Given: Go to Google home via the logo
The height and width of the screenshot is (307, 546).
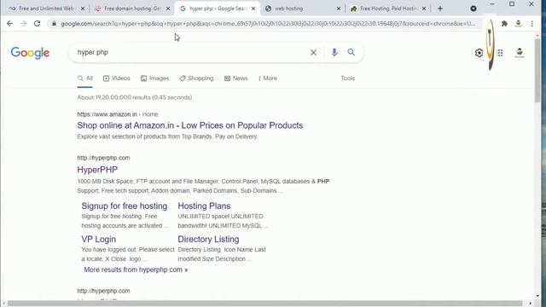Looking at the screenshot, I should pos(30,53).
